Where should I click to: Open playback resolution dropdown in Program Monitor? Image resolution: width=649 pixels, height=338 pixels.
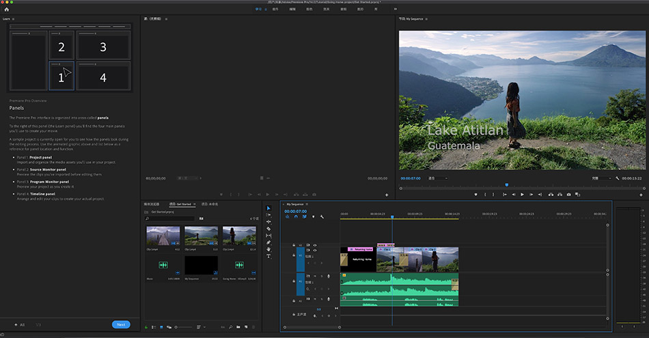coord(602,178)
